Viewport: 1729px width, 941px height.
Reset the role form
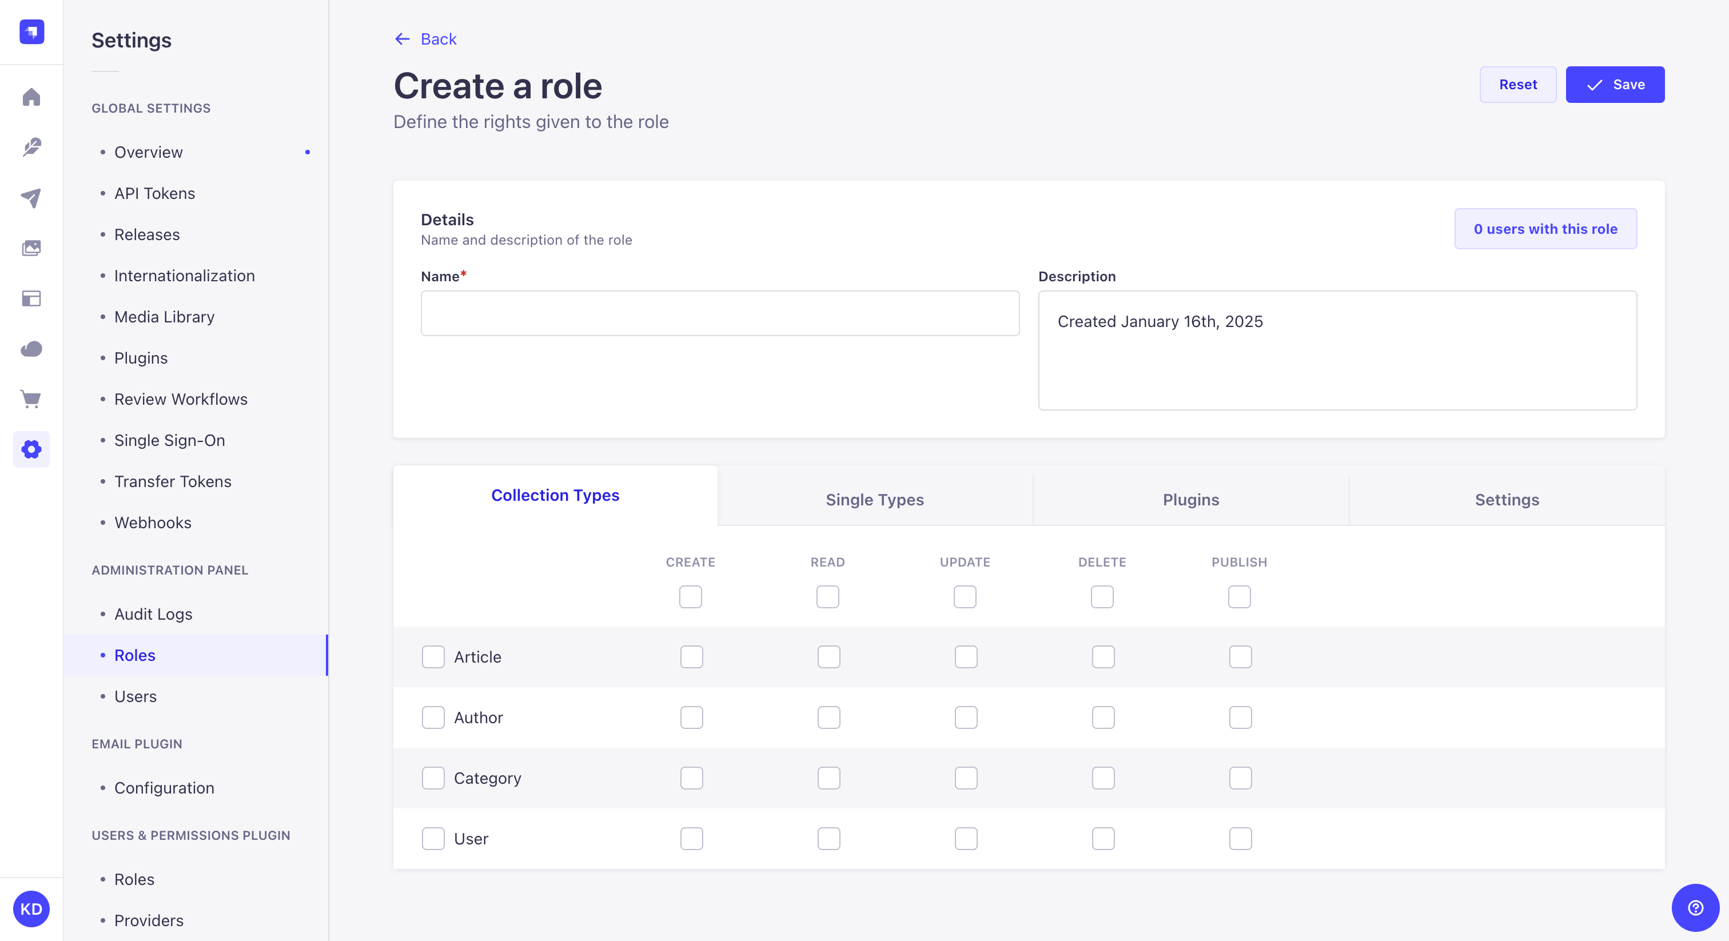[x=1517, y=85]
